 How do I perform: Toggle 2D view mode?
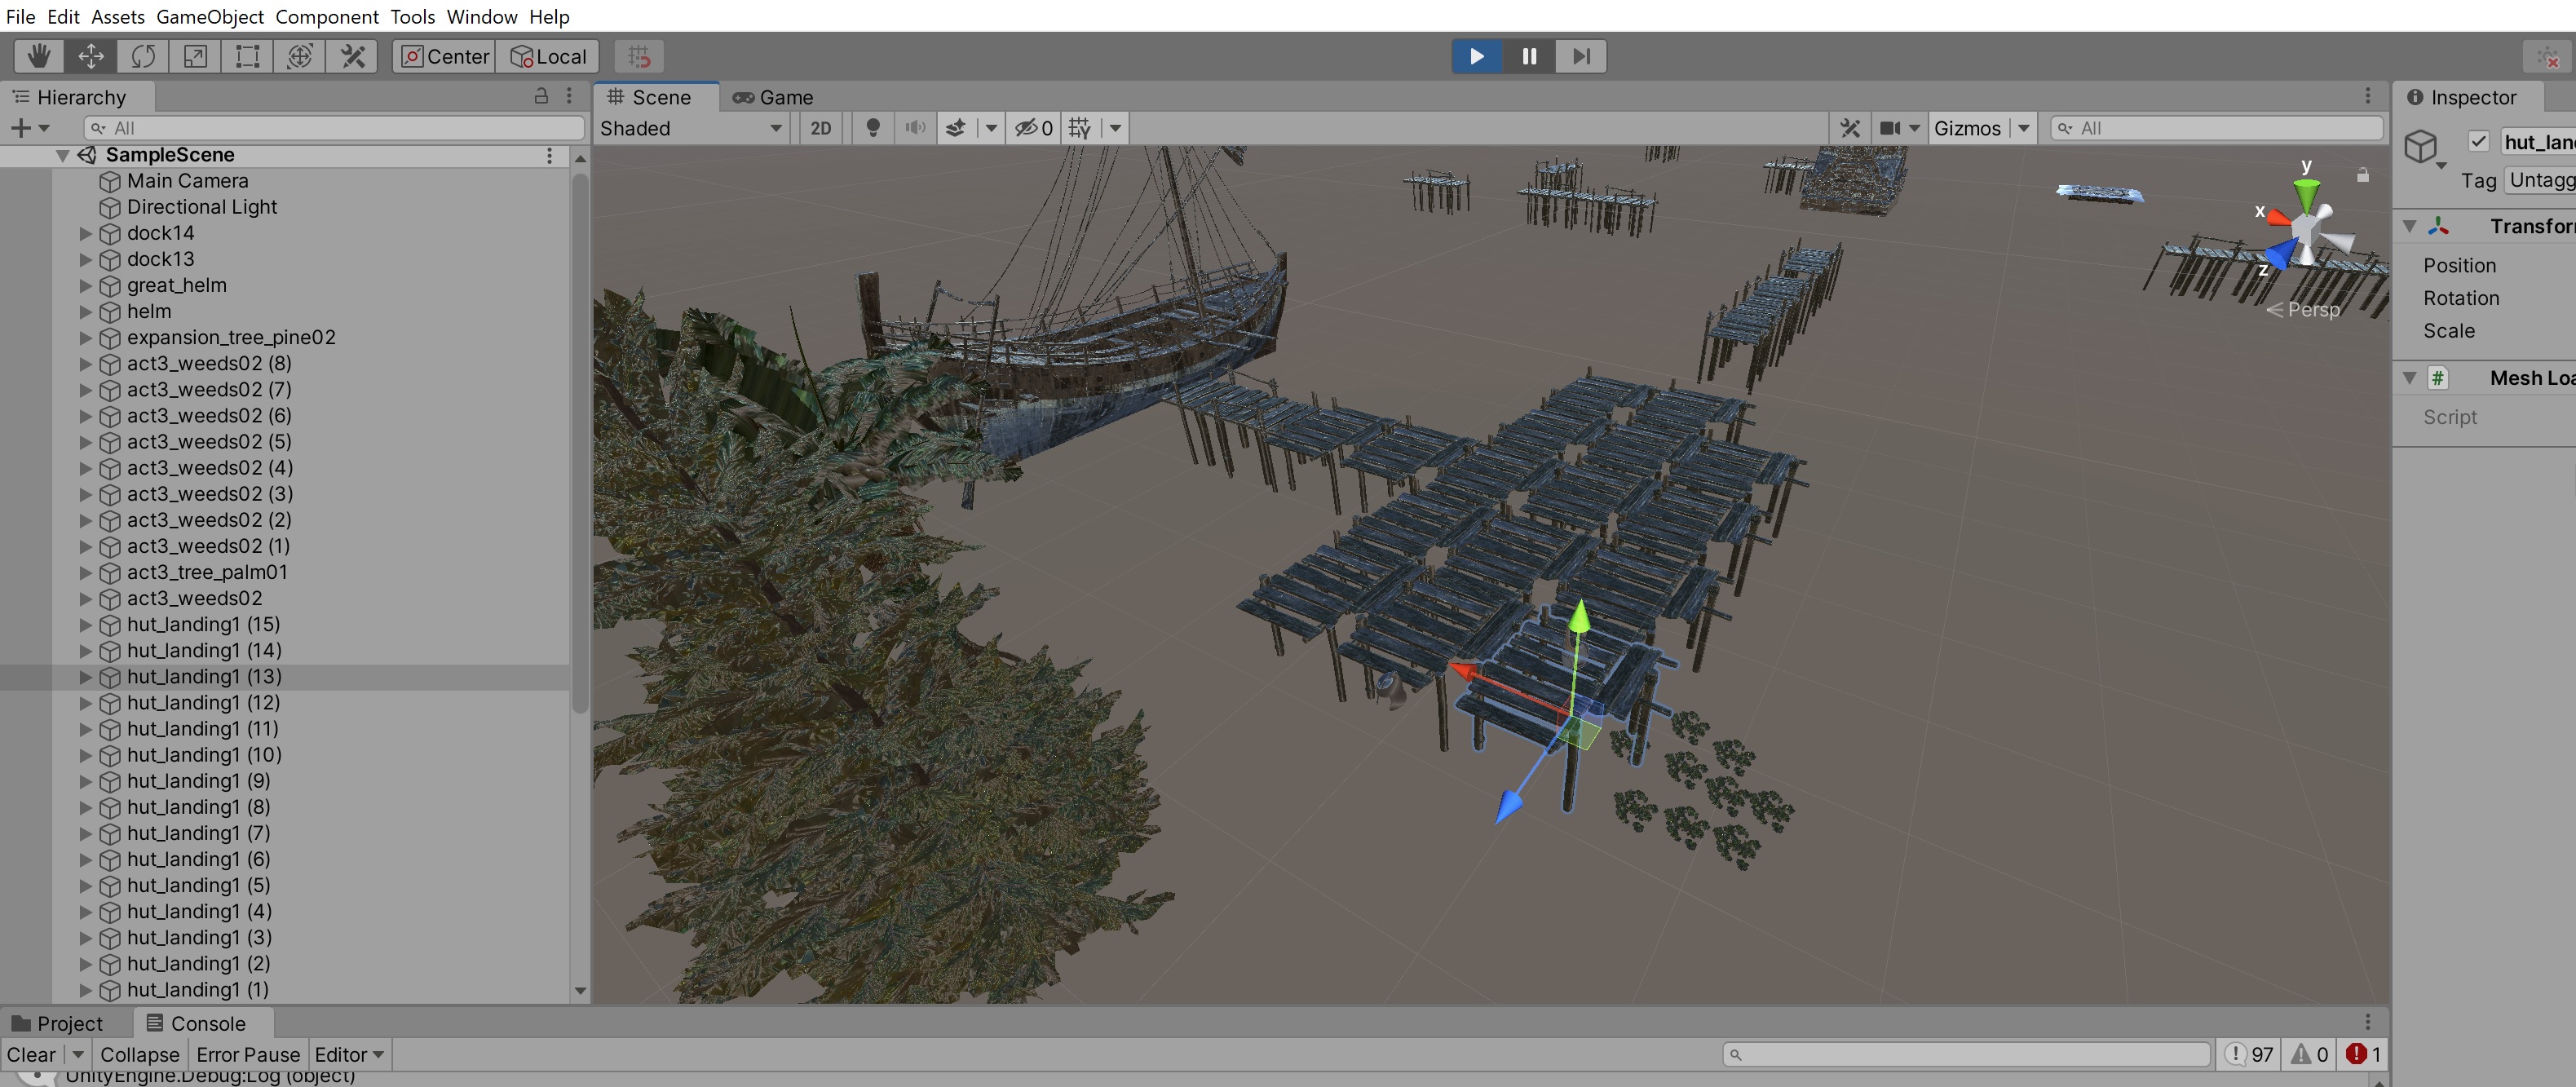pos(820,128)
